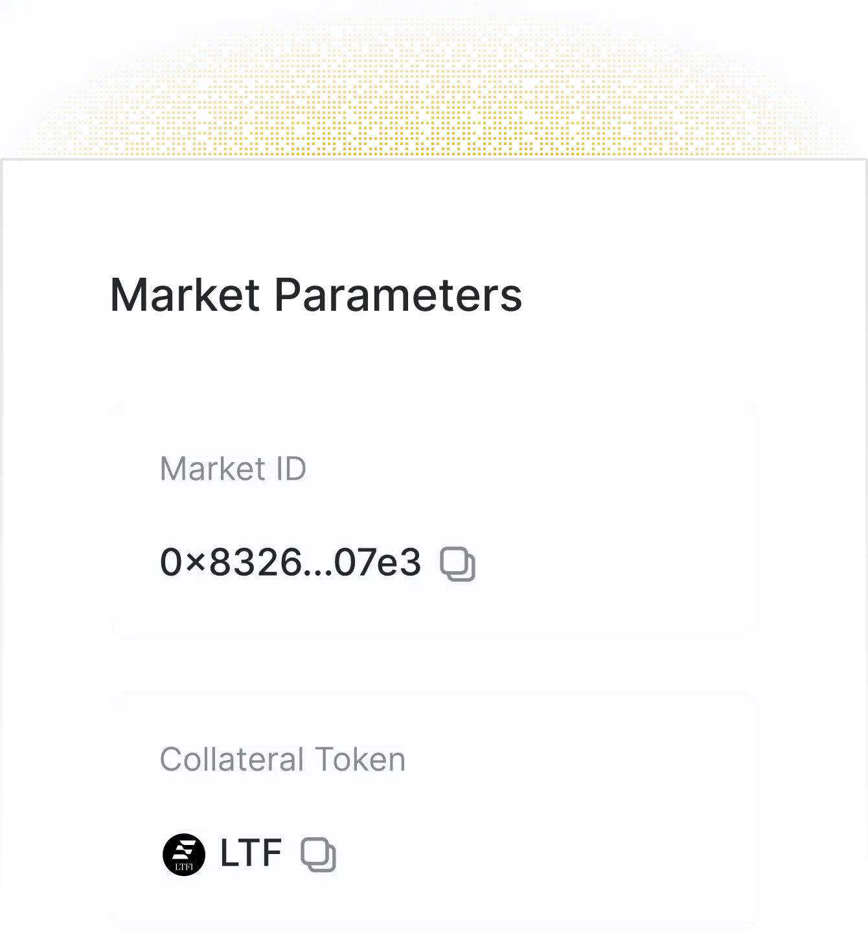
Task: Select the Market ID card
Action: (433, 519)
